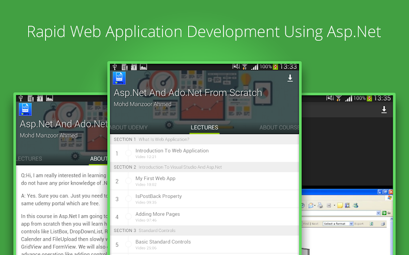The image size is (409, 255).
Task: Tap the battery icon in center status bar
Action: (276, 67)
